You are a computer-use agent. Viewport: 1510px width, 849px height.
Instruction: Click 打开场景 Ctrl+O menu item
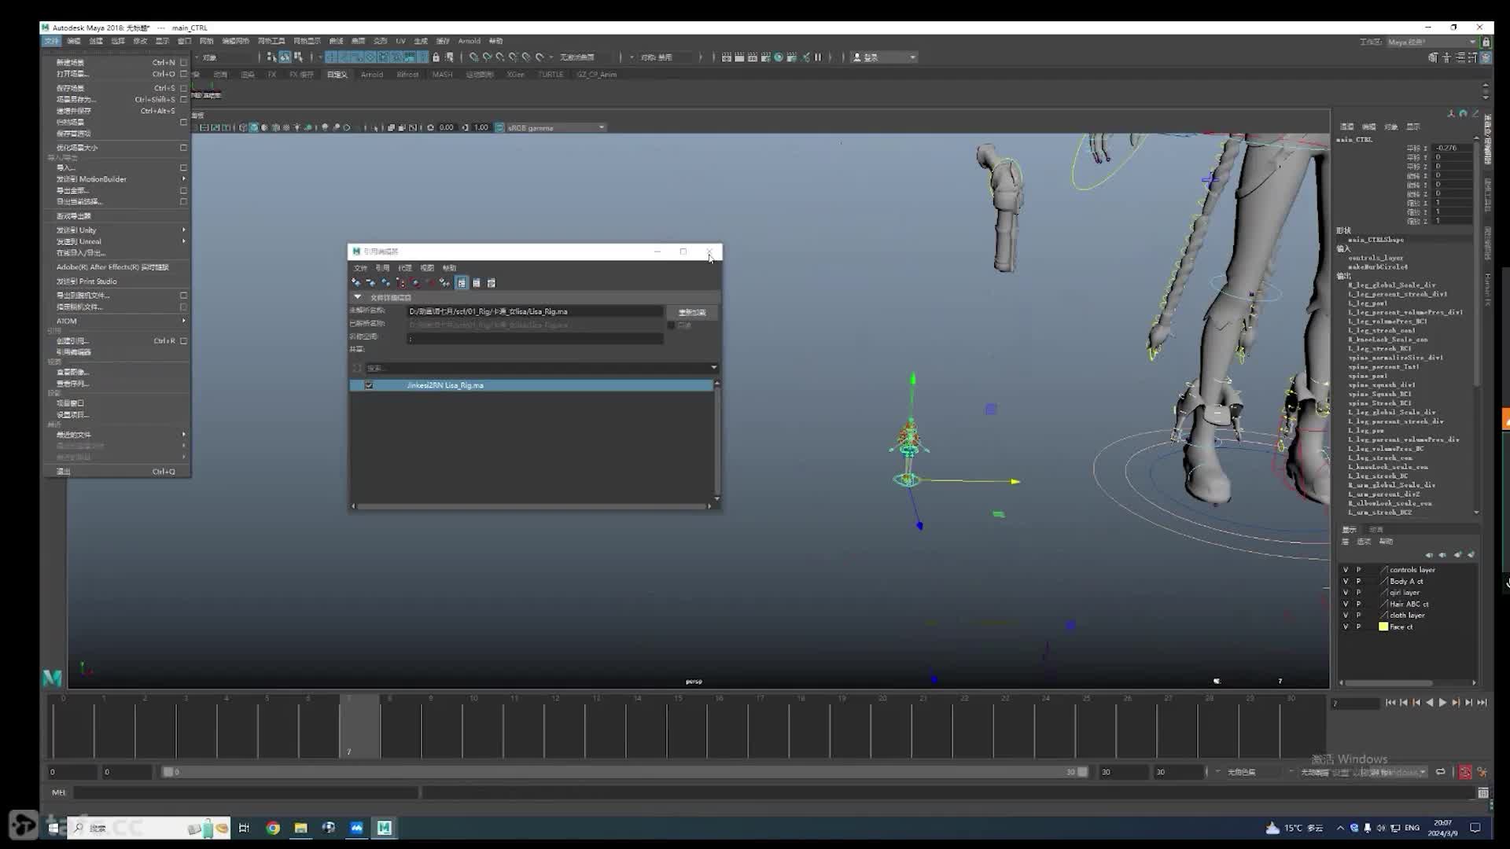[116, 74]
